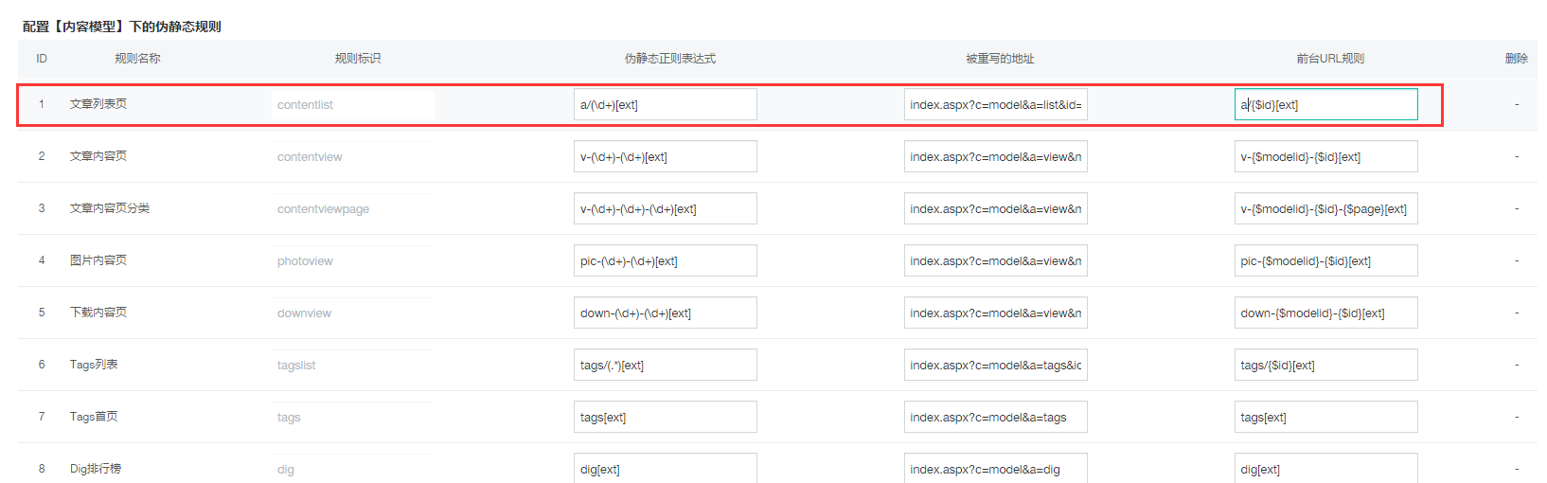Click regex input starting with pic-
This screenshot has height=483, width=1547.
pyautogui.click(x=665, y=261)
